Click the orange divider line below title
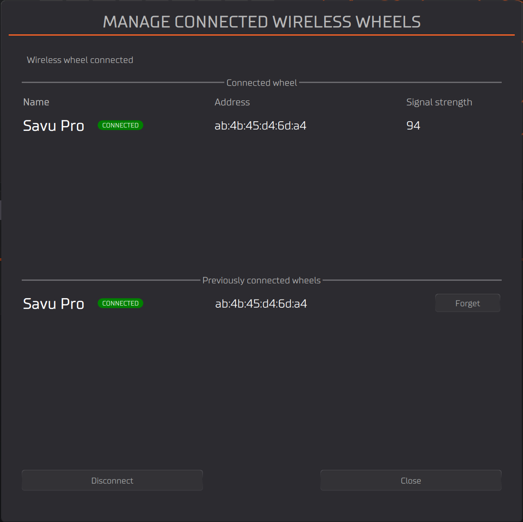 tap(262, 35)
